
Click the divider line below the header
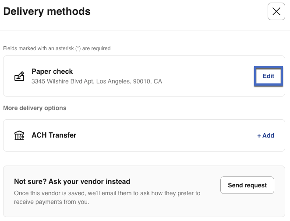click(x=145, y=31)
